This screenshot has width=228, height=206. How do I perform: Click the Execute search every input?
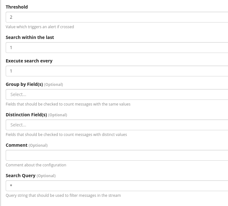pyautogui.click(x=117, y=71)
